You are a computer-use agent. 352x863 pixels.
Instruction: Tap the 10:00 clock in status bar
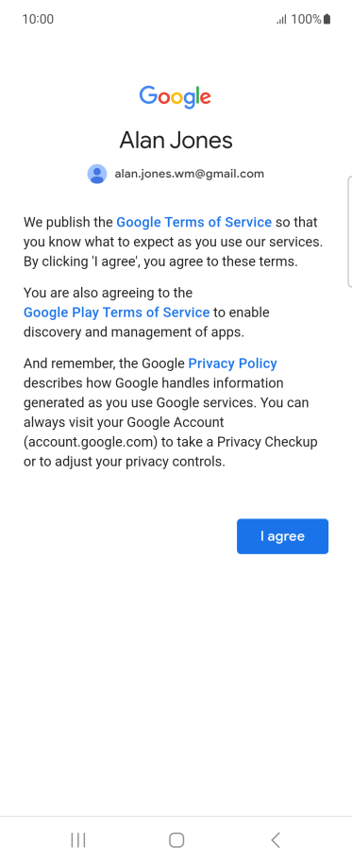point(38,19)
